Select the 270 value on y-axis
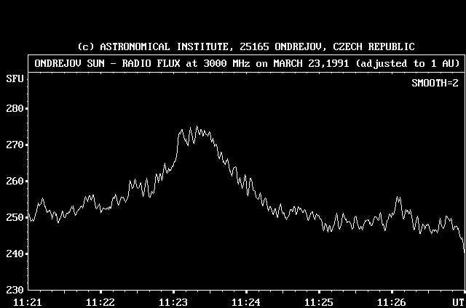The image size is (466, 308). coord(15,145)
